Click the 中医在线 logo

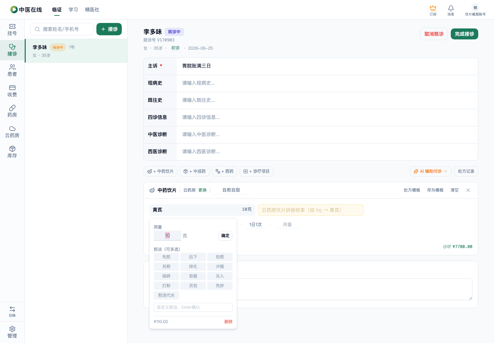click(26, 10)
